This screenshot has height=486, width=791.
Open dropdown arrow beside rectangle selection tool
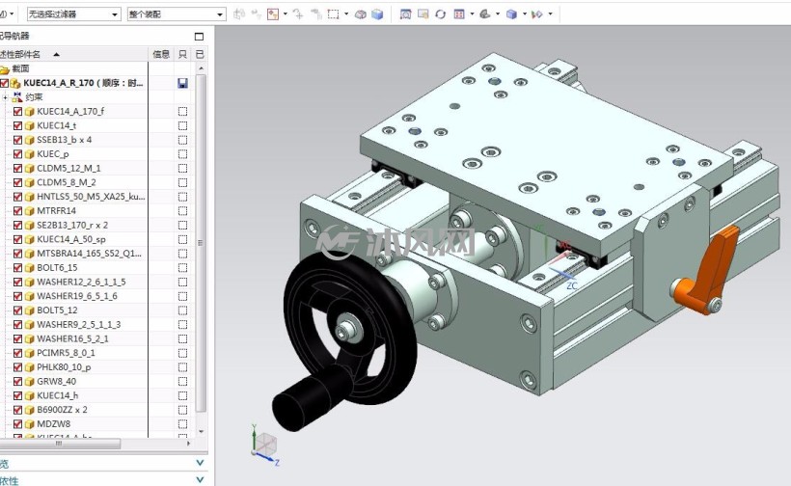346,14
